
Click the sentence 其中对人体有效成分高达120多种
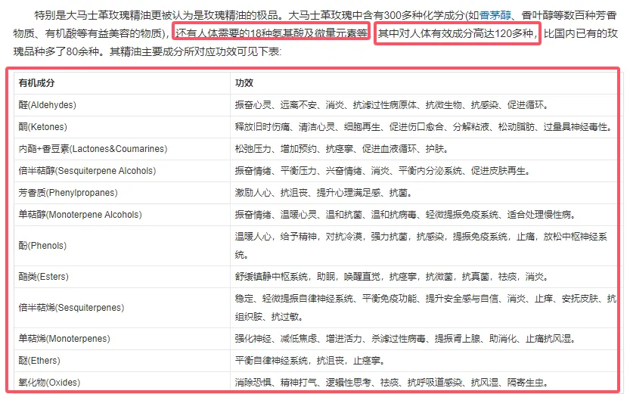point(457,33)
